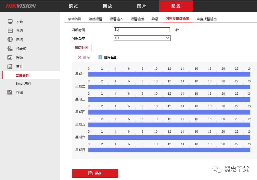Select the 星期一 schedule bar
The image size is (257, 180).
click(x=169, y=74)
